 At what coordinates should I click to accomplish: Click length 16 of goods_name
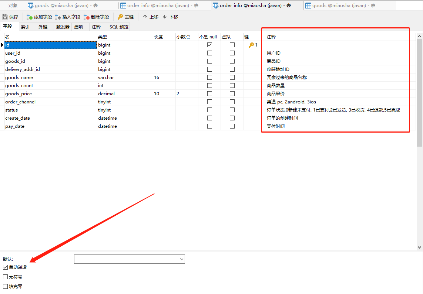(x=164, y=78)
